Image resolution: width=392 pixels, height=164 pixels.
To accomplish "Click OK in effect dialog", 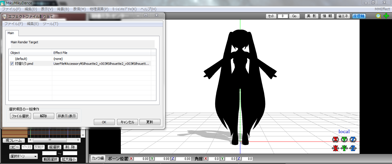I will click(104, 122).
